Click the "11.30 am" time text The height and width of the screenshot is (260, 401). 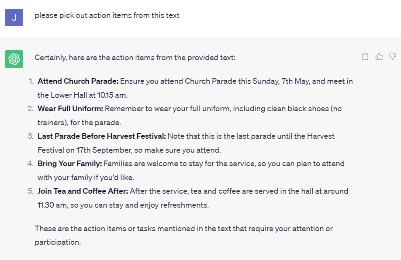tap(52, 205)
